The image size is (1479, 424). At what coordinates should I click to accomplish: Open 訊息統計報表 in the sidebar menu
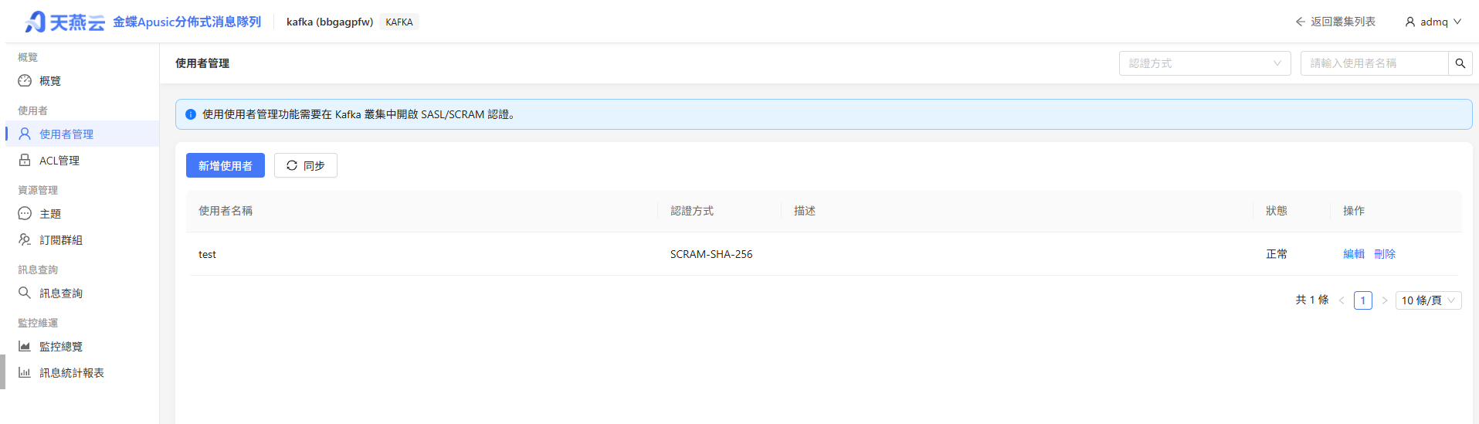coord(82,372)
